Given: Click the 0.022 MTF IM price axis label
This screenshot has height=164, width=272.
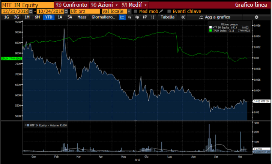Looking at the screenshot, I should 261,101.
